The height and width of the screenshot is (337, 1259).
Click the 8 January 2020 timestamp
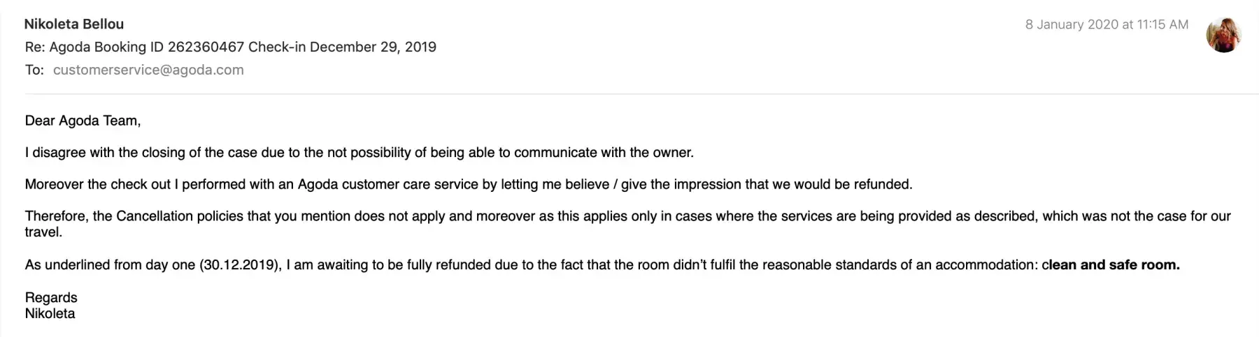coord(1072,24)
